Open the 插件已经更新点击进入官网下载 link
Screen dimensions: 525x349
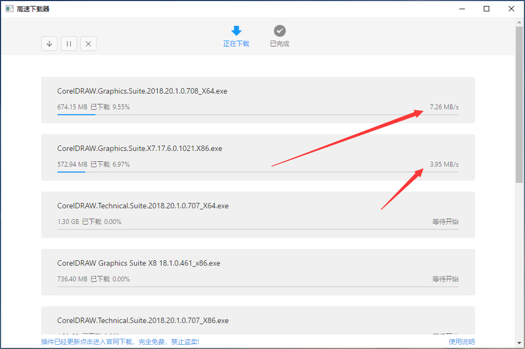coord(120,341)
